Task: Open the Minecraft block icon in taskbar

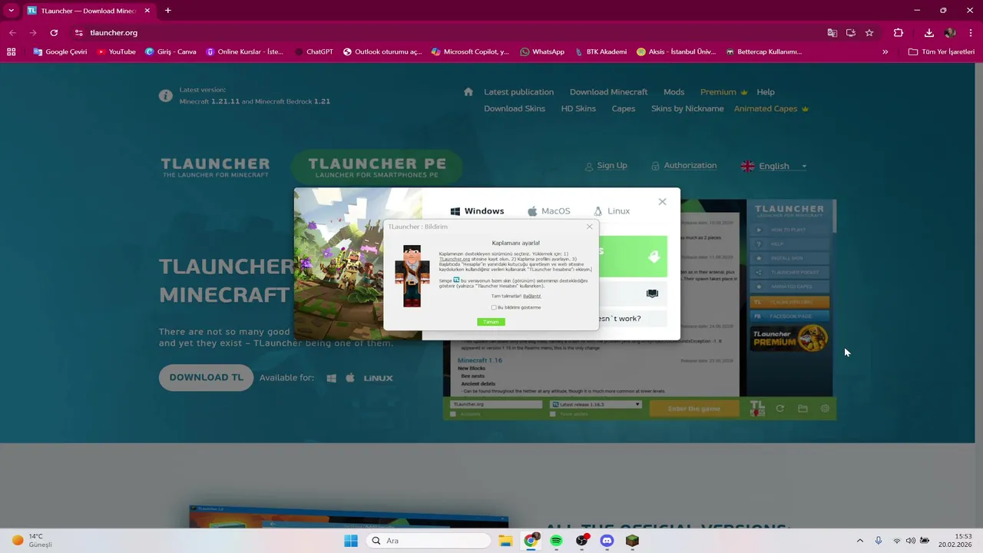Action: [632, 541]
